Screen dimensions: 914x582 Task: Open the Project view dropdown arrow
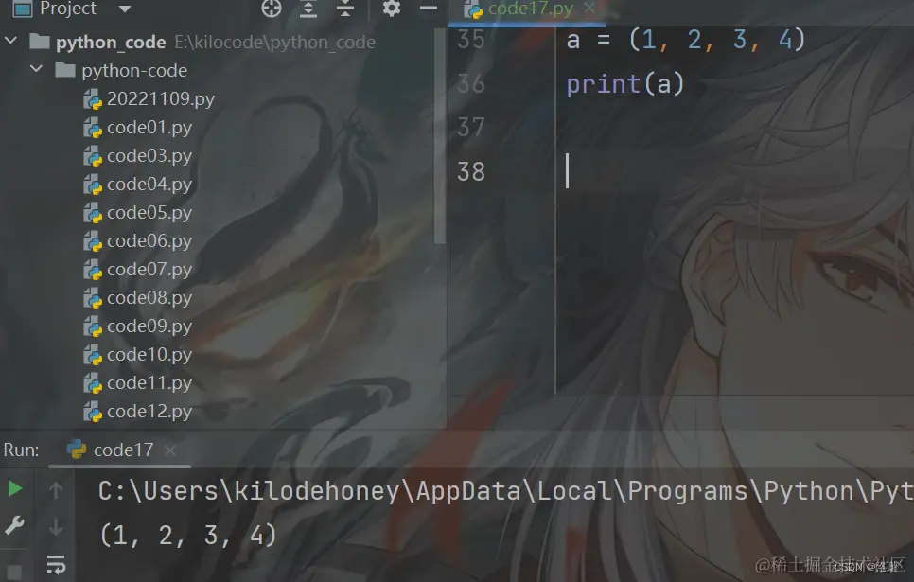coord(125,9)
